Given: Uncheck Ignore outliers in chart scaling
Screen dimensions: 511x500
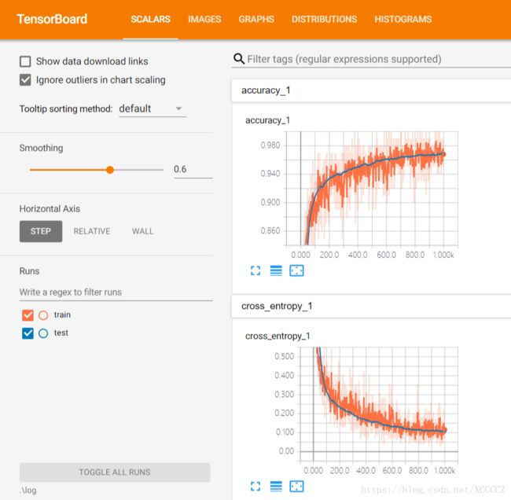Looking at the screenshot, I should pos(25,80).
